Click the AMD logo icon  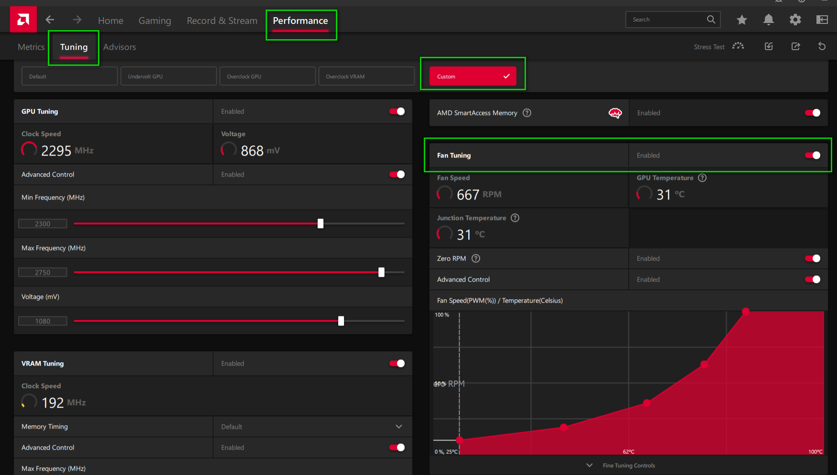(x=23, y=20)
